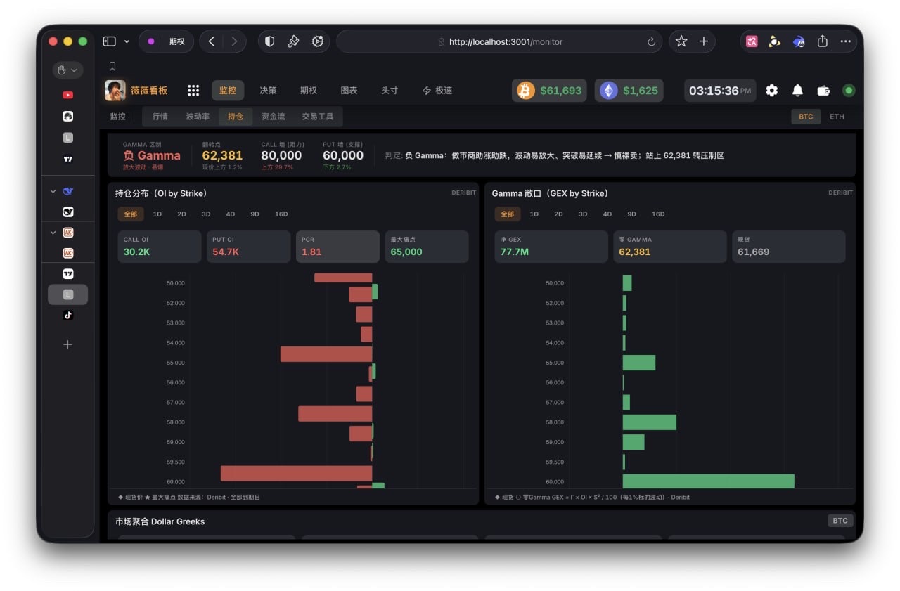Image resolution: width=900 pixels, height=591 pixels.
Task: Open the 交易工具 sub-tab
Action: 318,117
